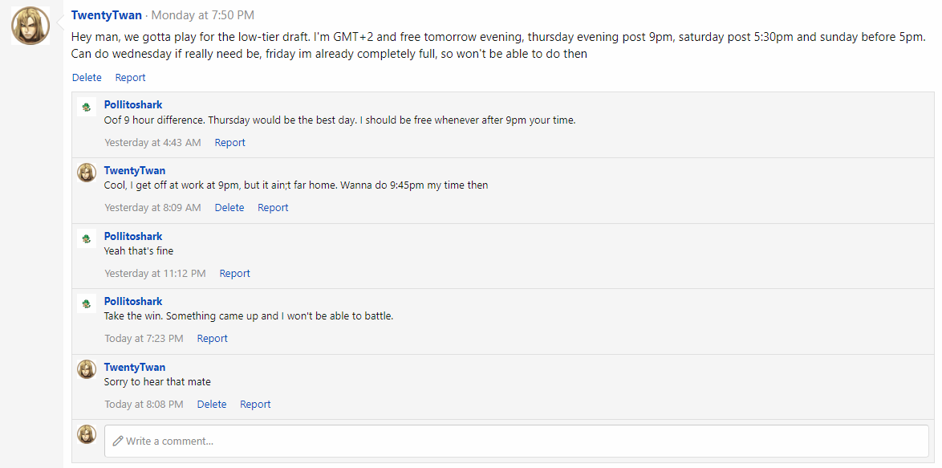Open the TwentyTwan profile link in post header

[106, 15]
